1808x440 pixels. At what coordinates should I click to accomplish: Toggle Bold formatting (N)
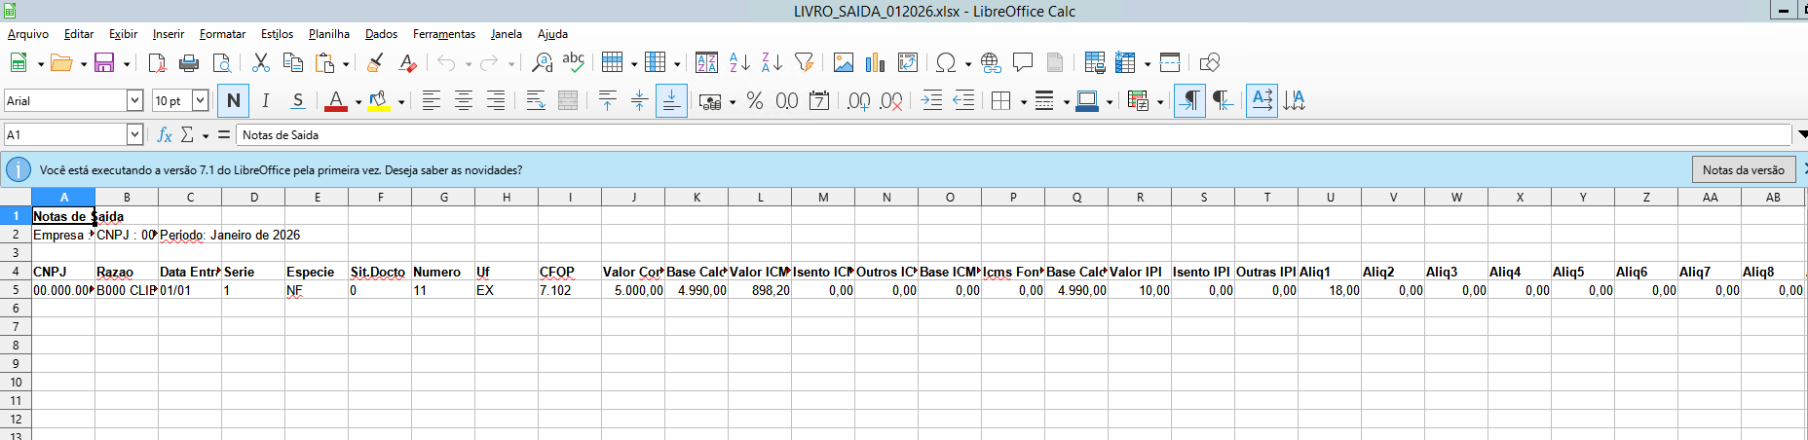pos(233,101)
